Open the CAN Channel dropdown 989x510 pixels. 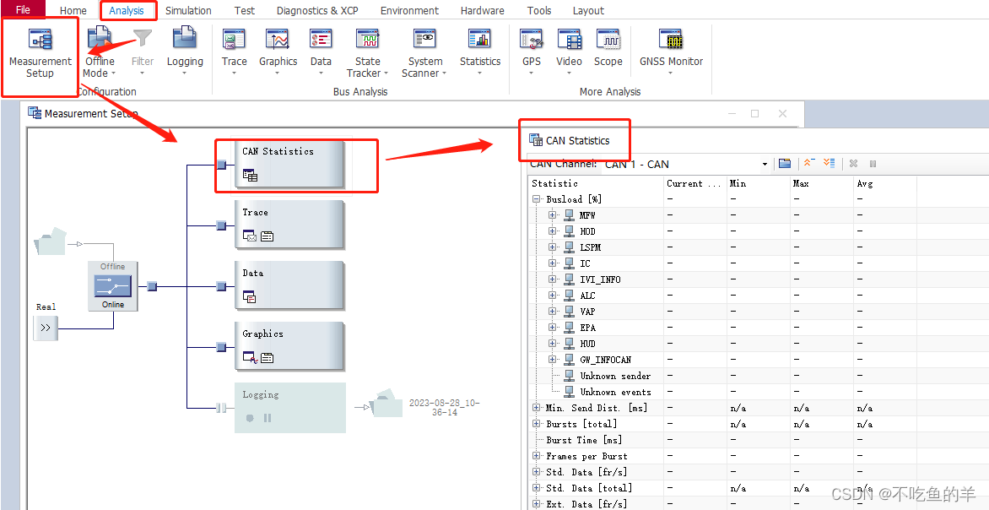(x=765, y=164)
